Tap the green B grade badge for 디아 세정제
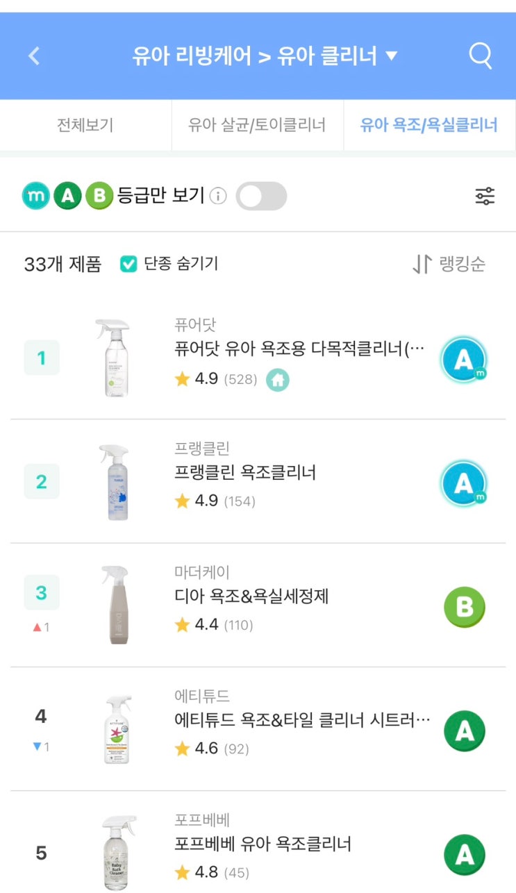This screenshot has height=893, width=516. point(464,607)
